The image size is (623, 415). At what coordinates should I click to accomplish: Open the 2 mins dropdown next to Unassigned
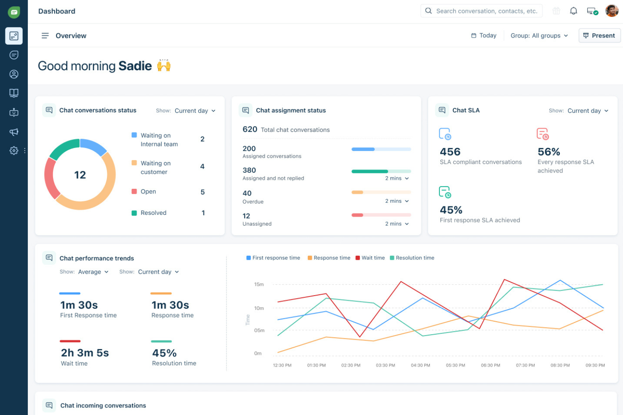coord(396,224)
